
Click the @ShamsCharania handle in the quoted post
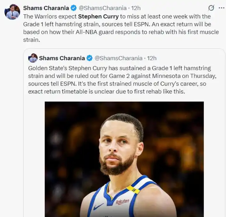click(118, 58)
